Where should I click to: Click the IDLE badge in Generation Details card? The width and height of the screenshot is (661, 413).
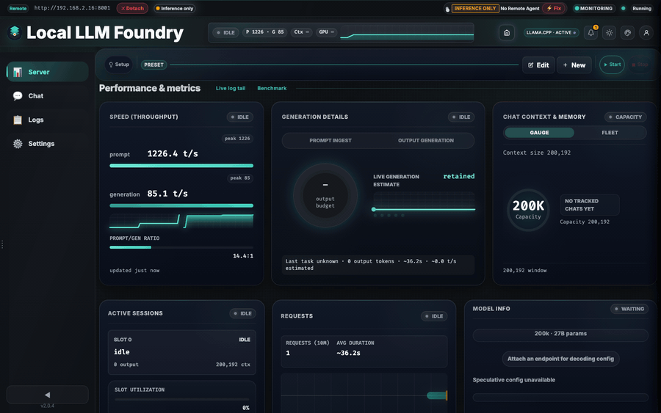461,117
